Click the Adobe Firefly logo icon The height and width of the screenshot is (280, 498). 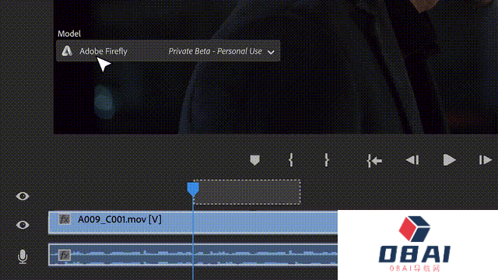pyautogui.click(x=67, y=51)
